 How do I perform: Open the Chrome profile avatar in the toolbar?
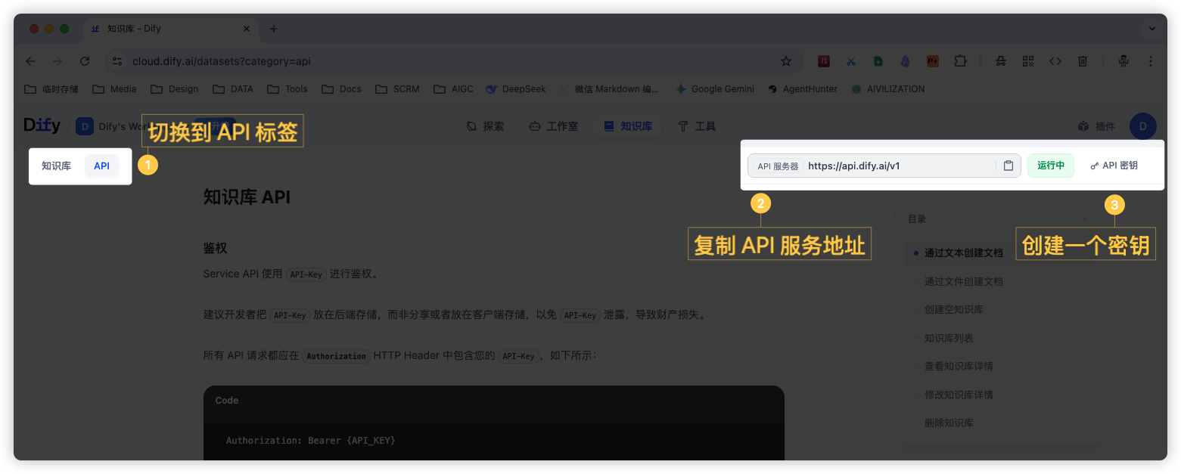(1124, 61)
